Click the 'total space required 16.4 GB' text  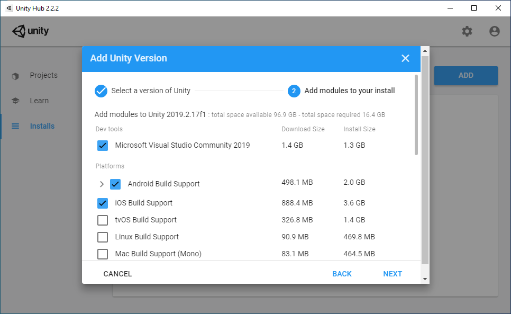[x=343, y=115]
